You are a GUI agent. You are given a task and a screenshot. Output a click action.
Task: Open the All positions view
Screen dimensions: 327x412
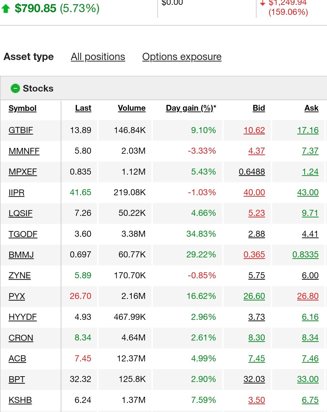click(98, 57)
